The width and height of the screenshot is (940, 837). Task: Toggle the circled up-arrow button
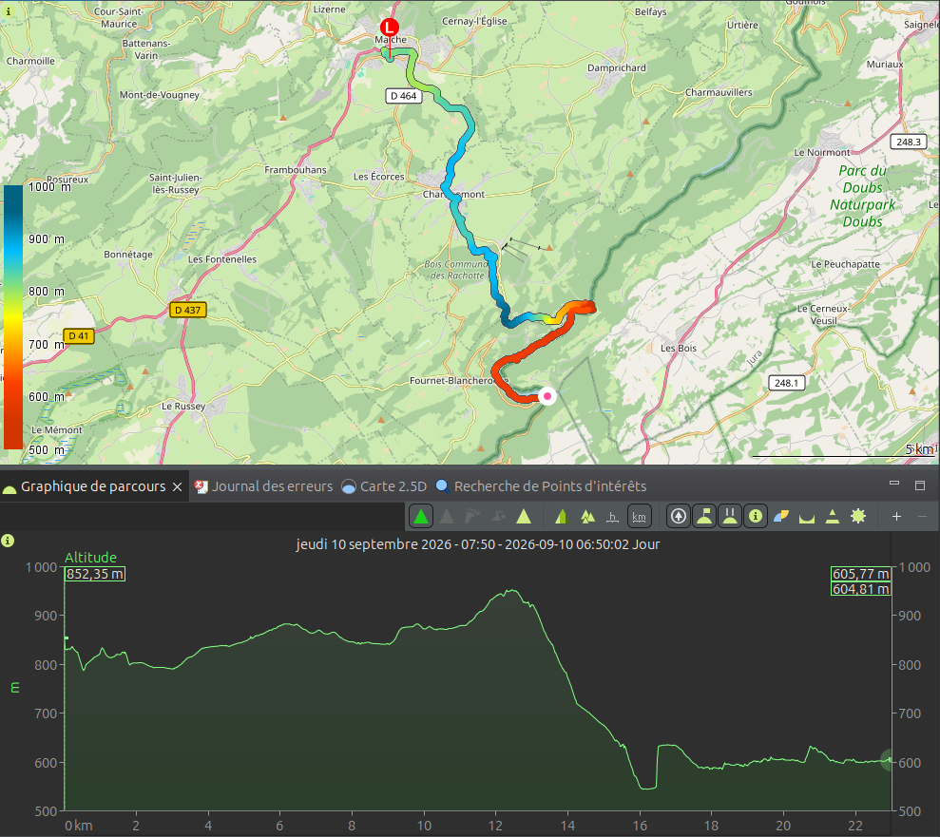(x=679, y=517)
